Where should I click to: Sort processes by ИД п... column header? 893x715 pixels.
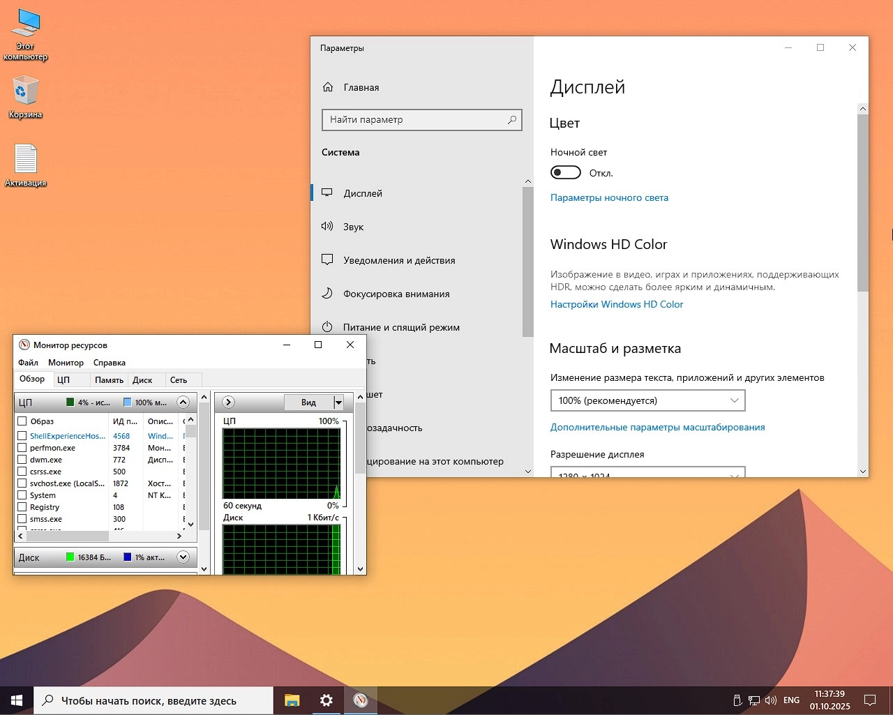[125, 421]
